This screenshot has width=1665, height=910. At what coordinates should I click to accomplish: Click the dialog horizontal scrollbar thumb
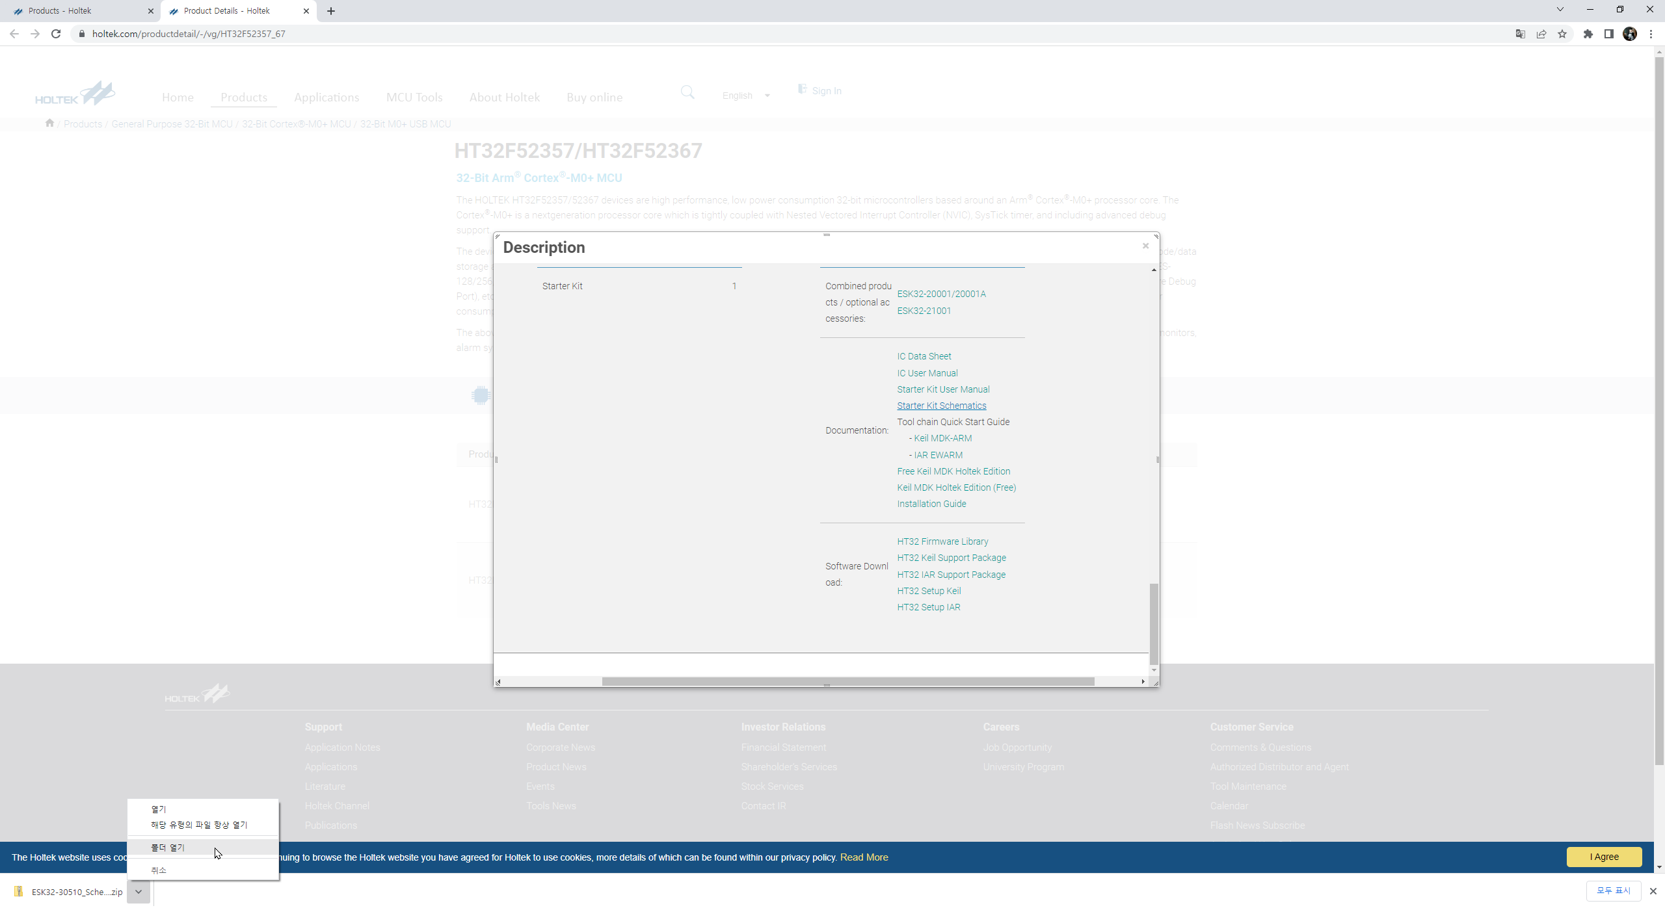[x=848, y=681]
